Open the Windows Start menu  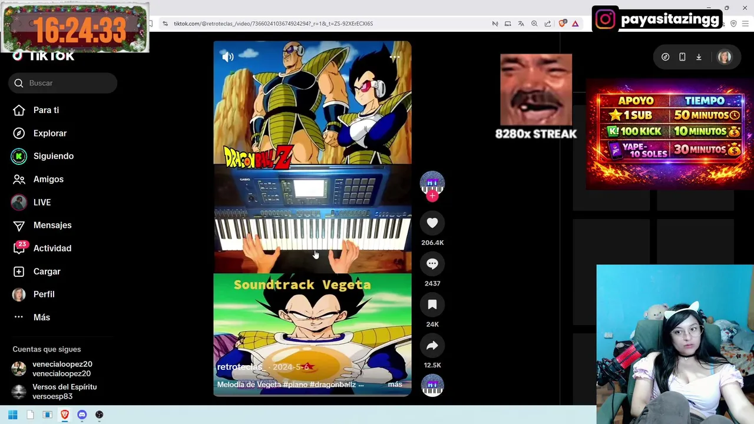[13, 415]
